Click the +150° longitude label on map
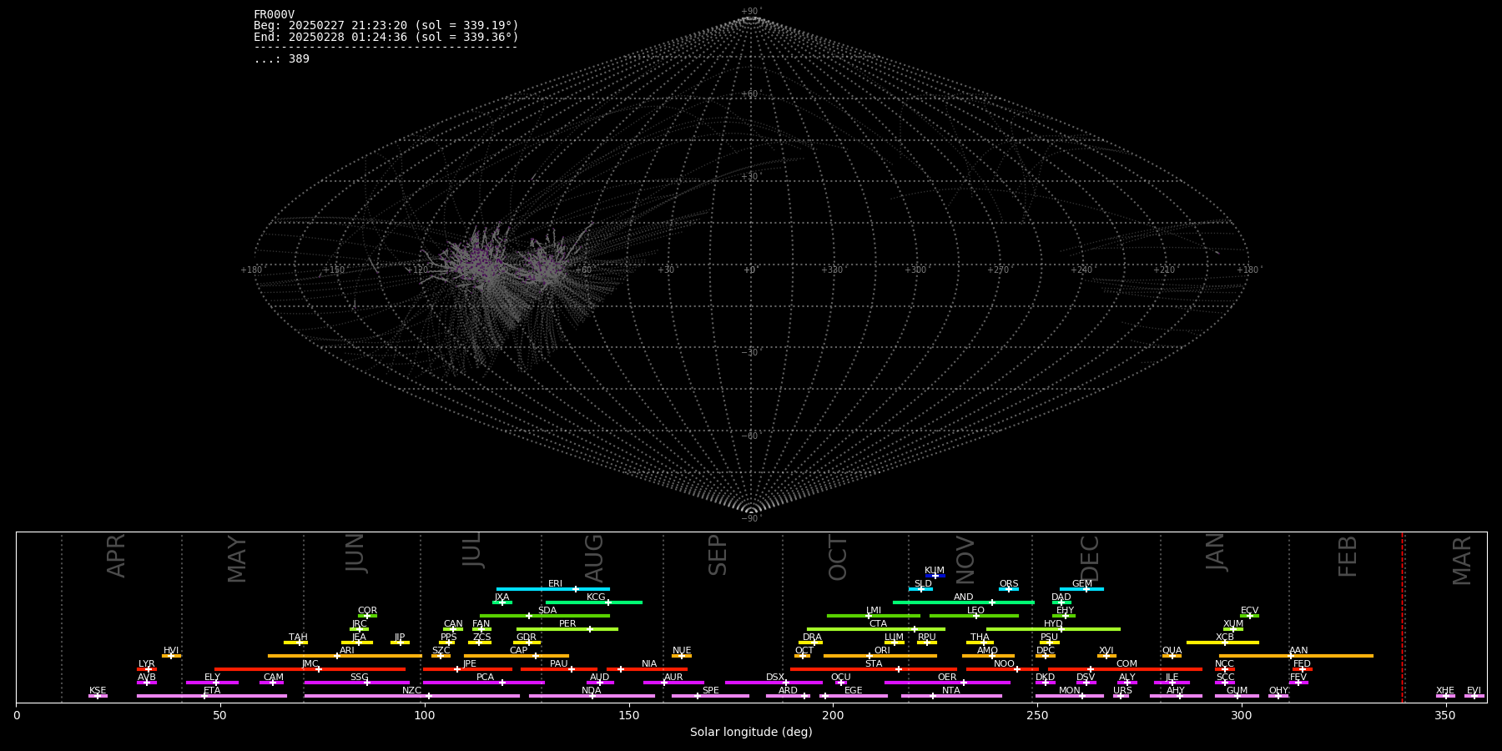Image resolution: width=1502 pixels, height=751 pixels. [x=334, y=270]
